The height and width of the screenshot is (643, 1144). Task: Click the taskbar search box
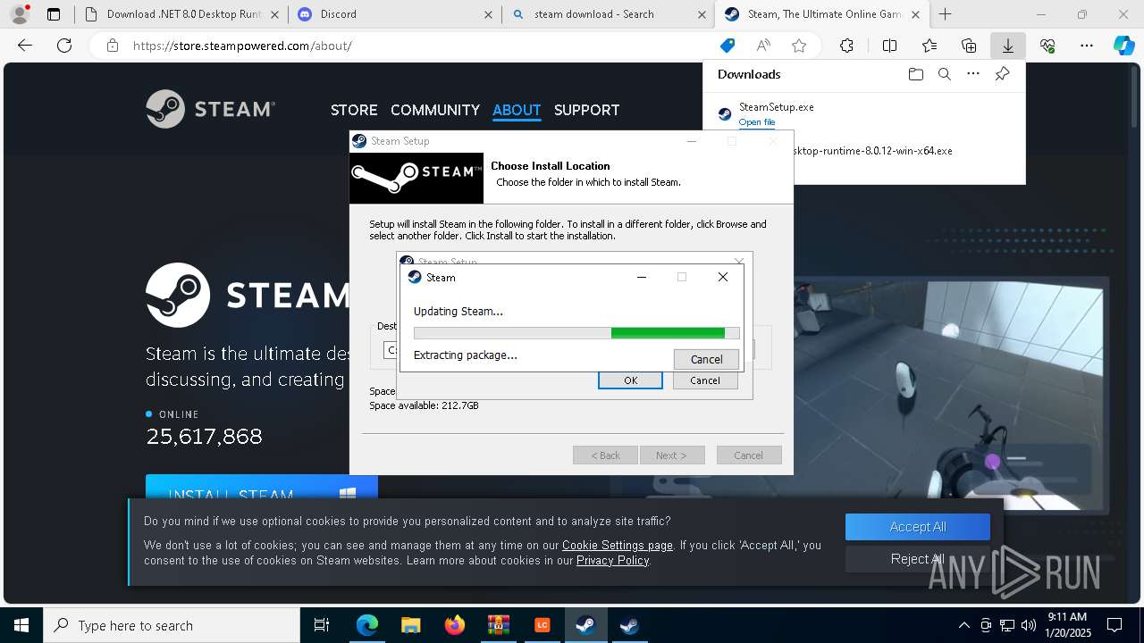tap(172, 625)
